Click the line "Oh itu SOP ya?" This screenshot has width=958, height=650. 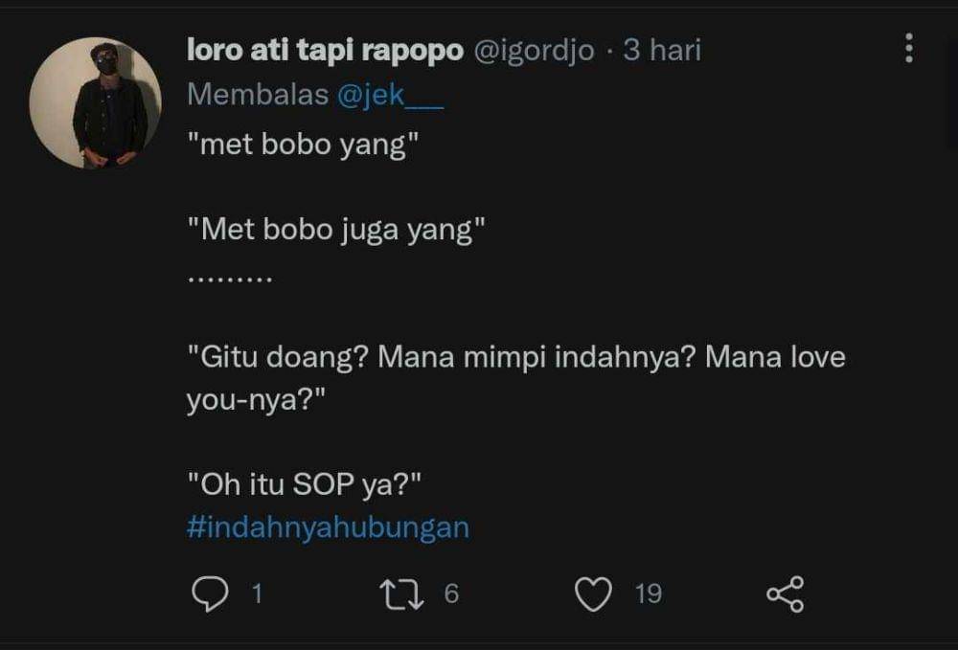click(x=304, y=485)
